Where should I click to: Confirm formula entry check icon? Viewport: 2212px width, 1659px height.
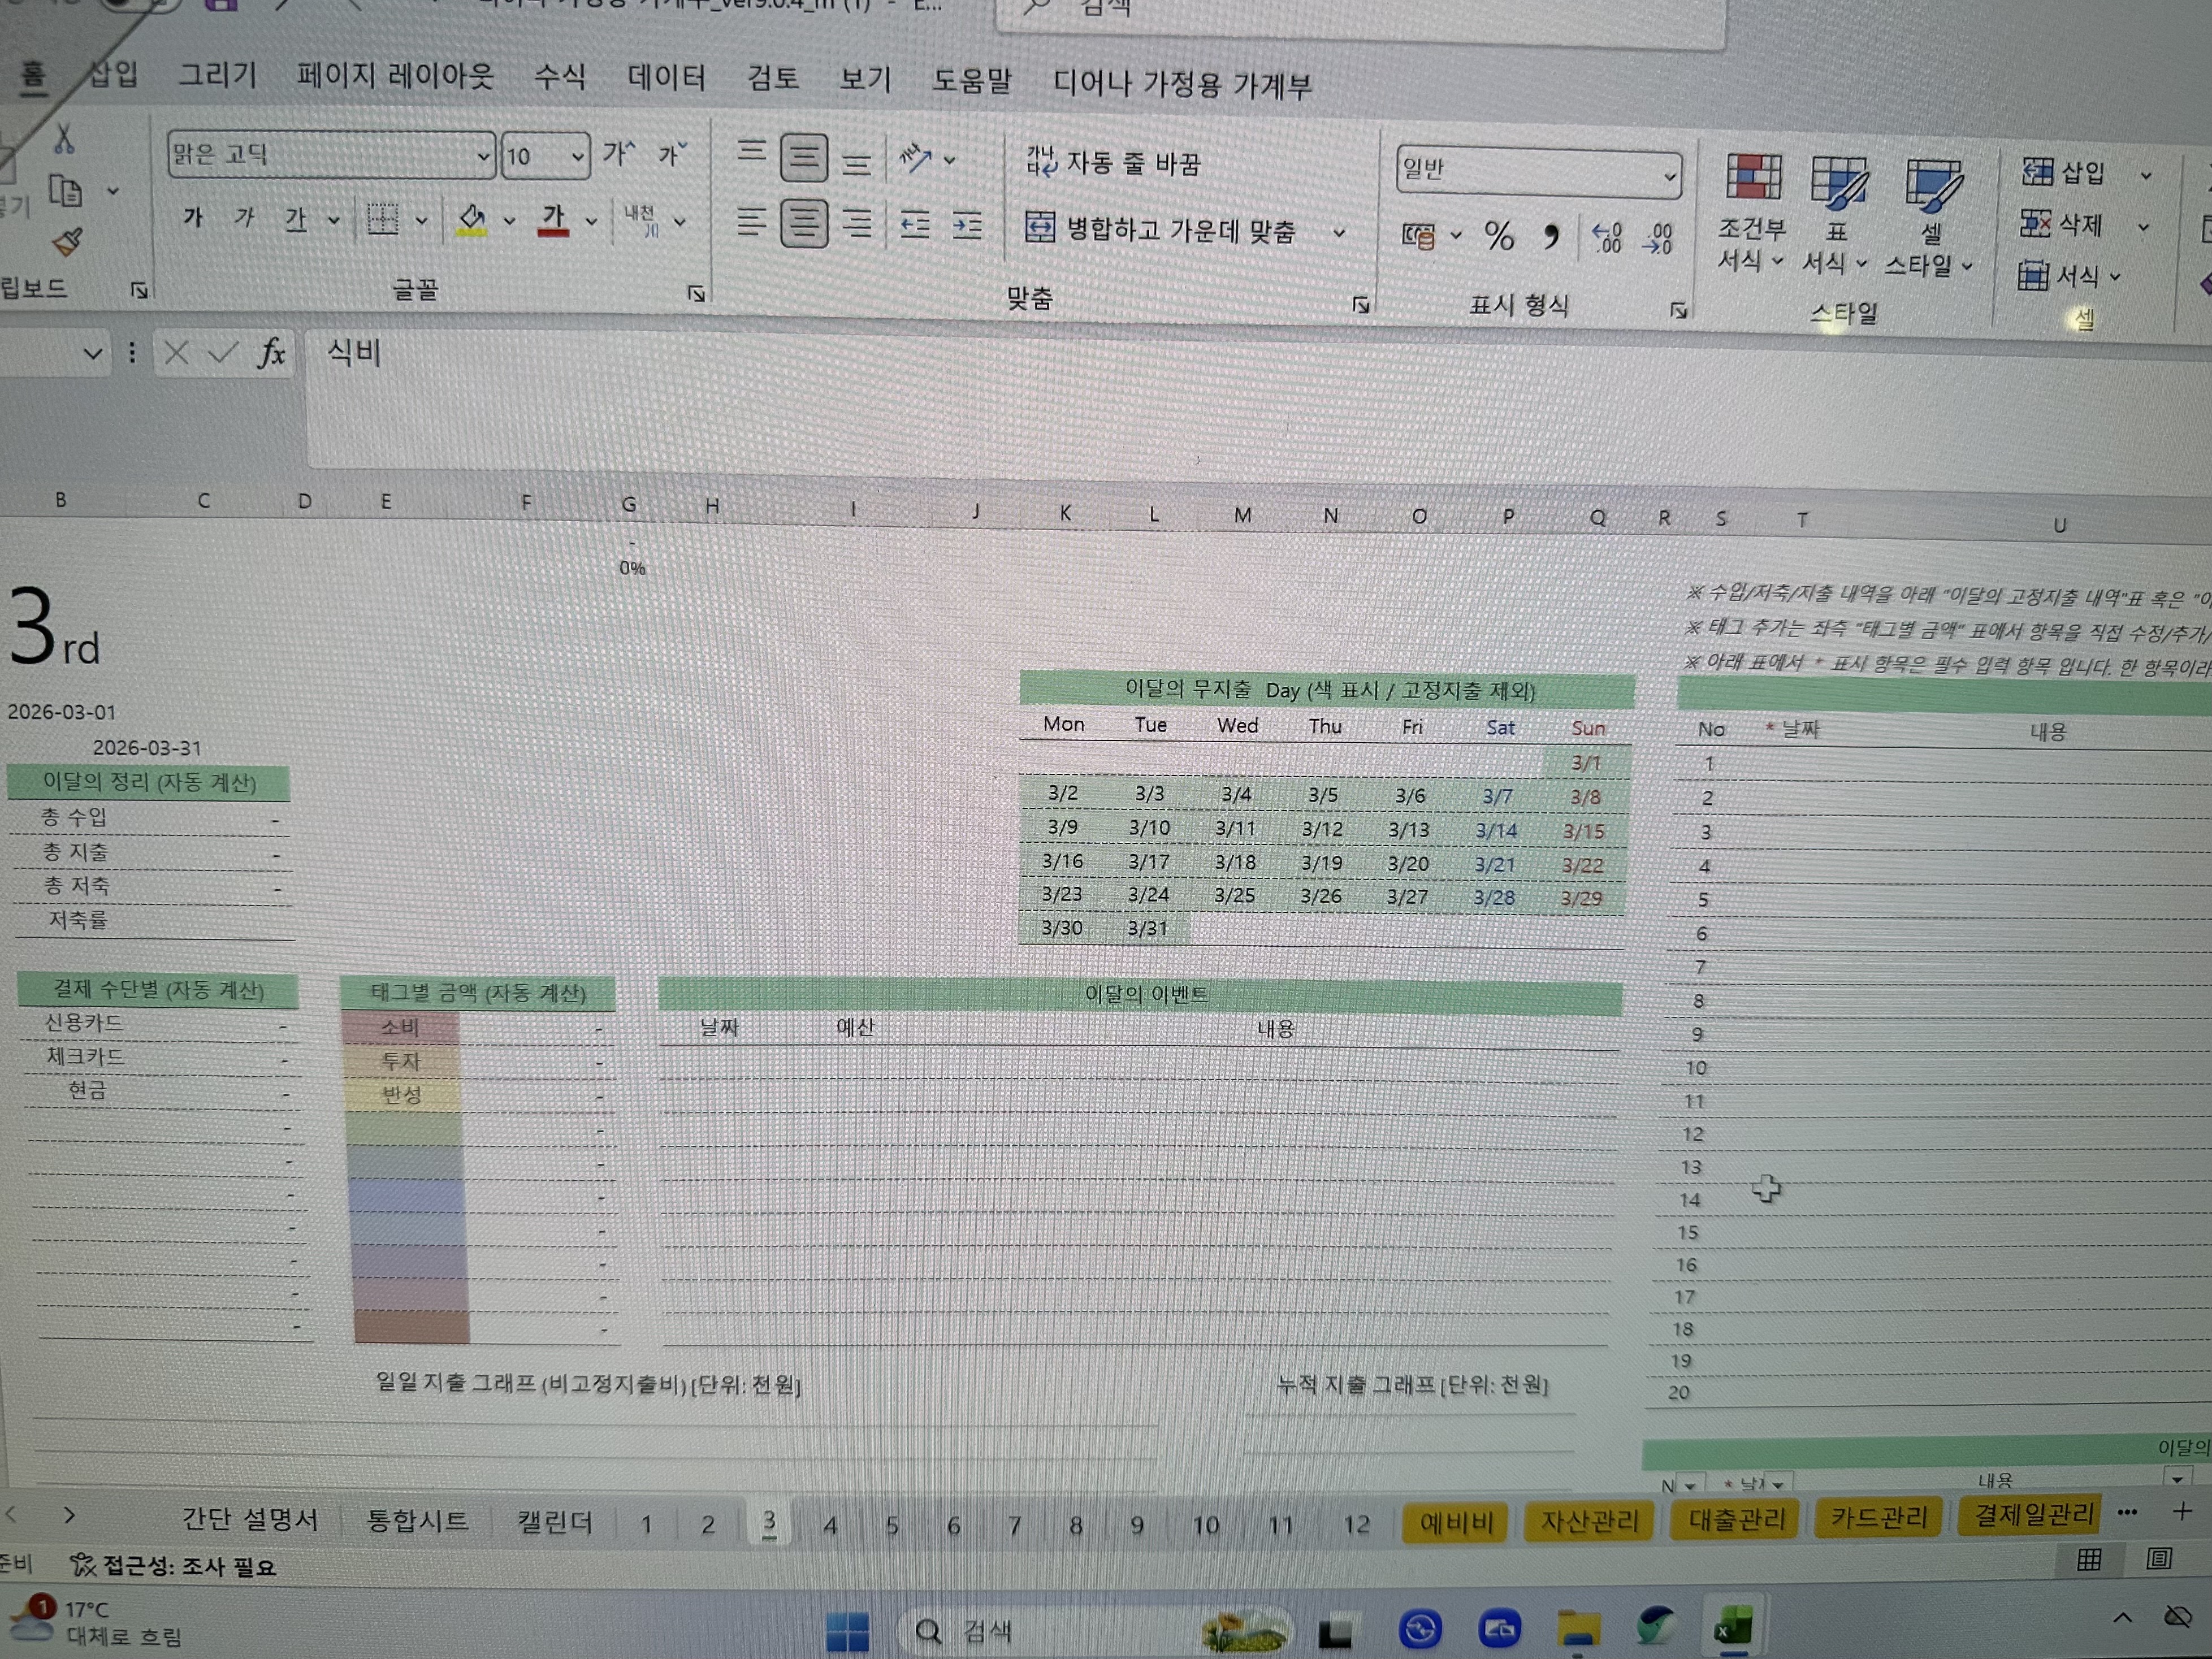[x=223, y=352]
